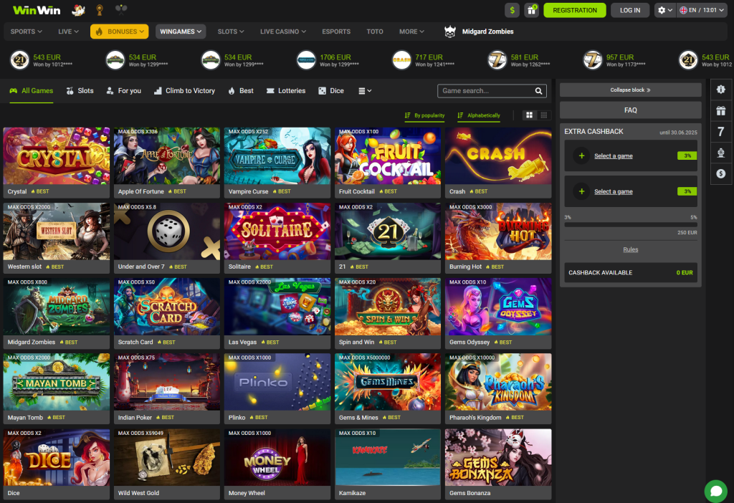The image size is (734, 503).
Task: Open the Under and Over 7 game
Action: point(166,238)
